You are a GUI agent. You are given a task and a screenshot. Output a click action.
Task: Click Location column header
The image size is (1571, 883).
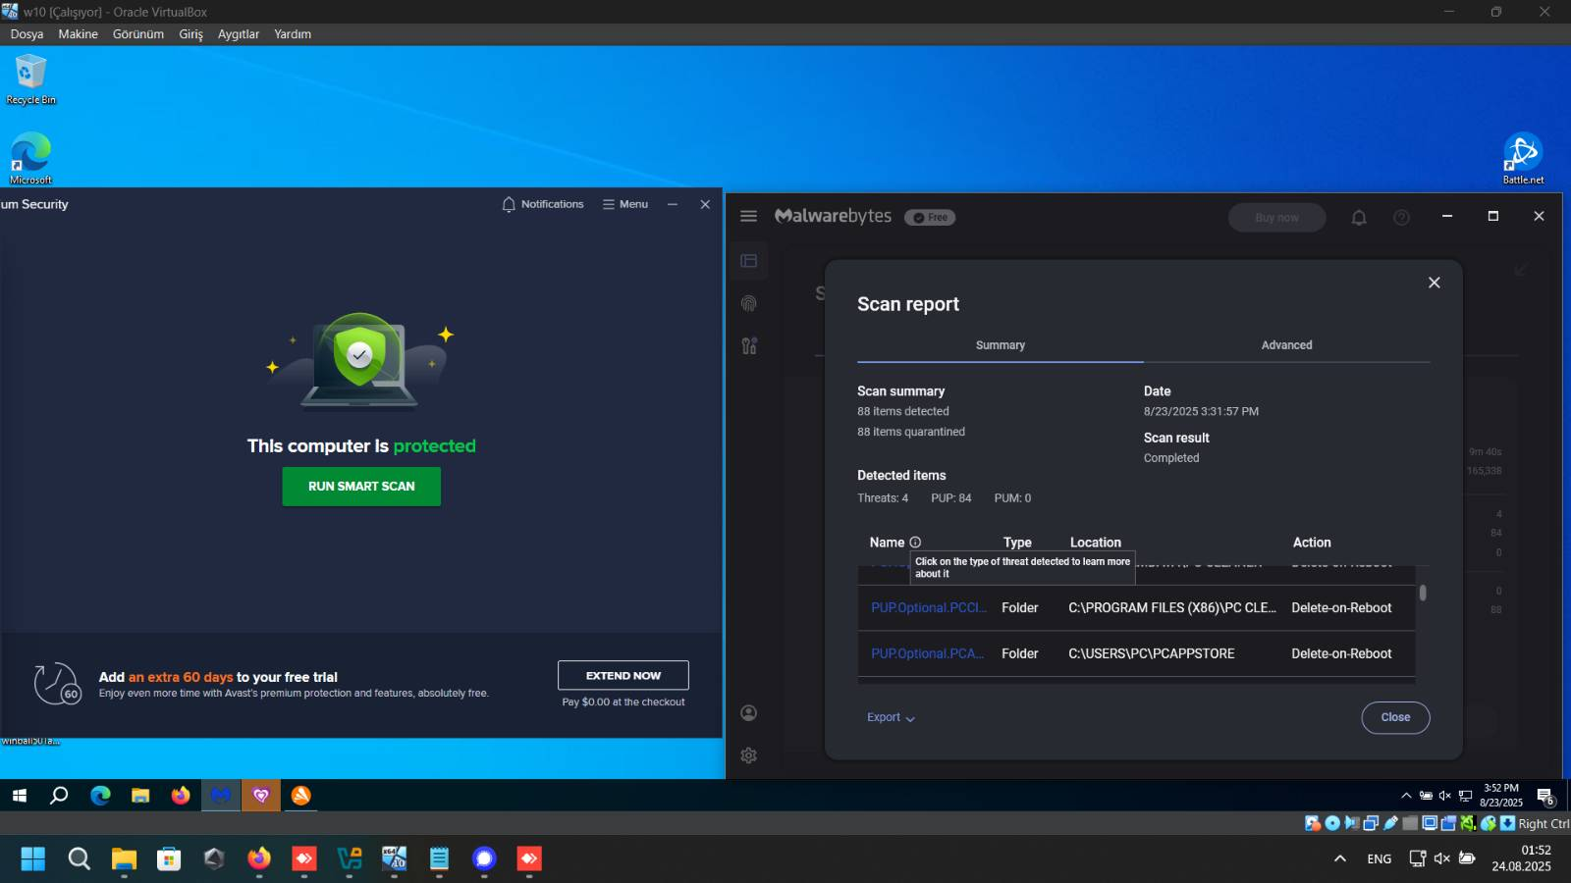pos(1096,543)
